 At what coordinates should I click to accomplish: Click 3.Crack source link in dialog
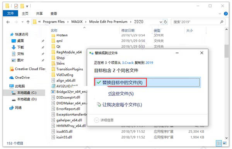click(128, 63)
